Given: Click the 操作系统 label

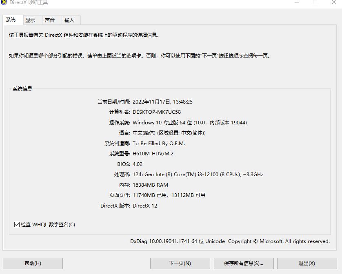Looking at the screenshot, I should click(120, 122).
